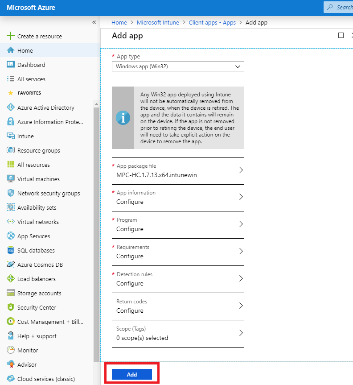Click the Cloud services (classic) icon
The width and height of the screenshot is (353, 385).
[x=11, y=378]
